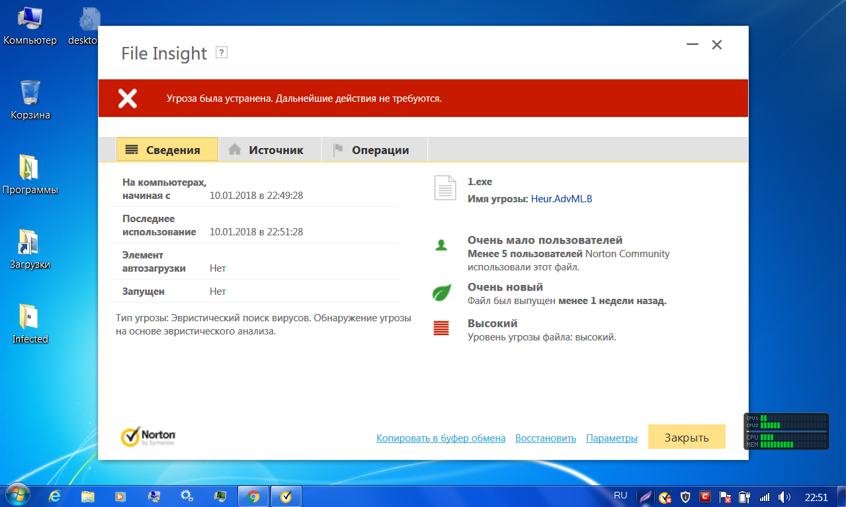Open Windows Explorer from the taskbar
This screenshot has width=846, height=507.
tap(88, 496)
